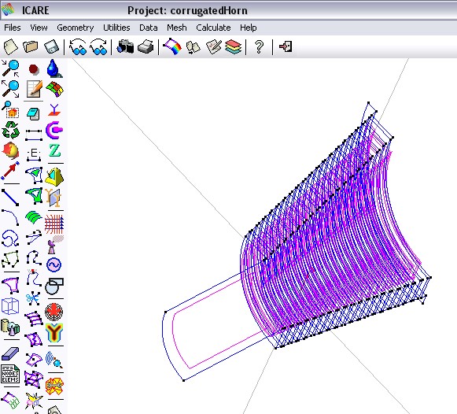Select the straight blue line tool

[x=10, y=198]
